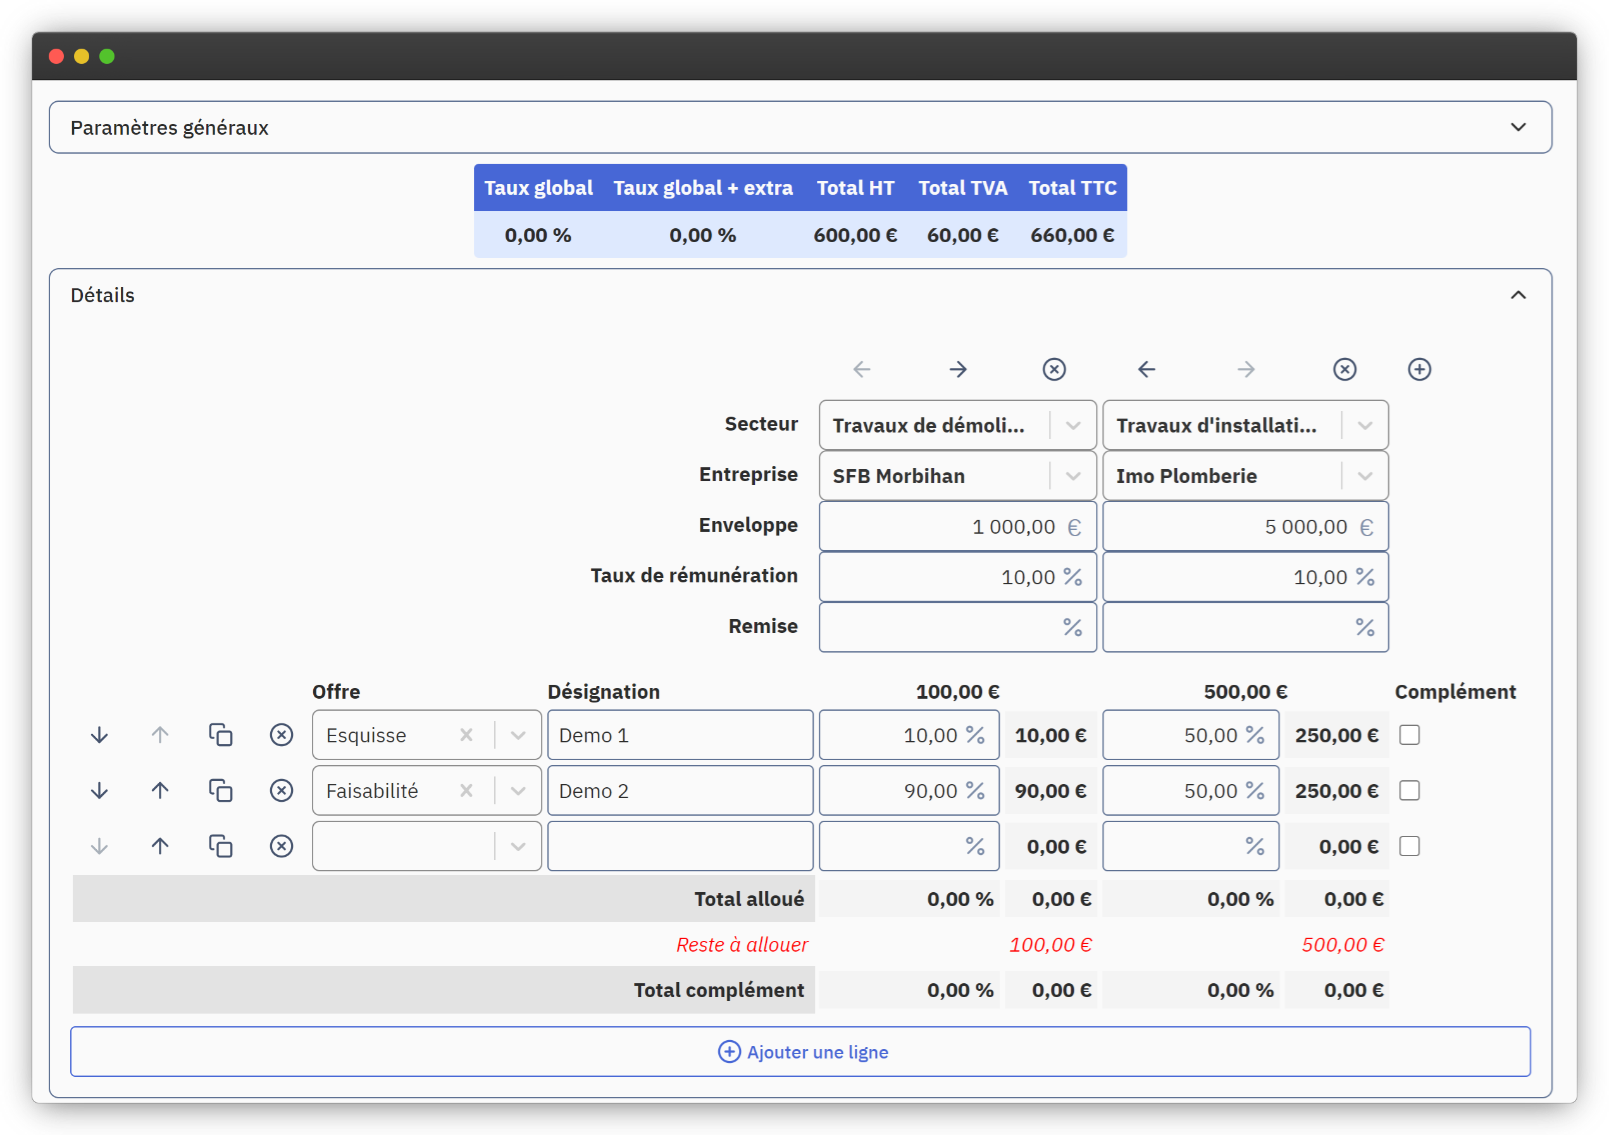This screenshot has width=1609, height=1135.
Task: Click the red 500,00 € reste à allouer
Action: pos(1343,945)
